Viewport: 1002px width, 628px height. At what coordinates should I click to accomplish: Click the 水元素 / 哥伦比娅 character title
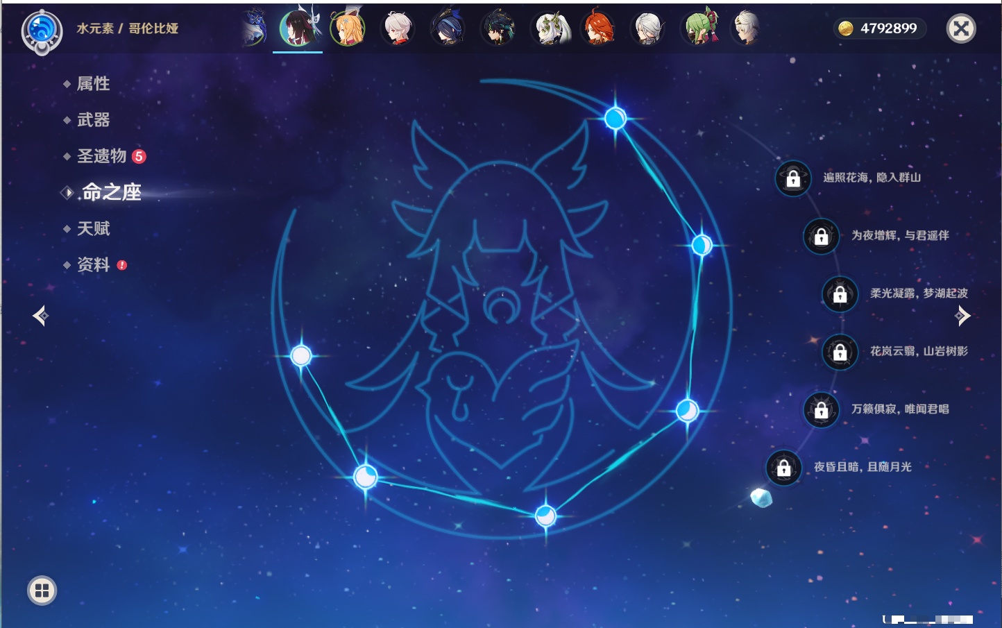pyautogui.click(x=127, y=28)
